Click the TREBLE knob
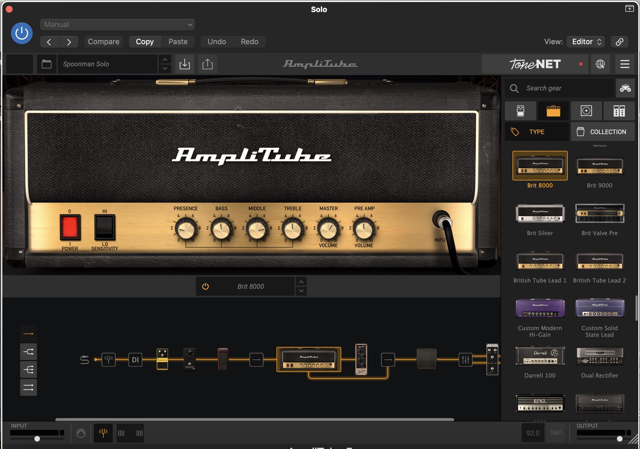The width and height of the screenshot is (640, 449). pyautogui.click(x=292, y=229)
